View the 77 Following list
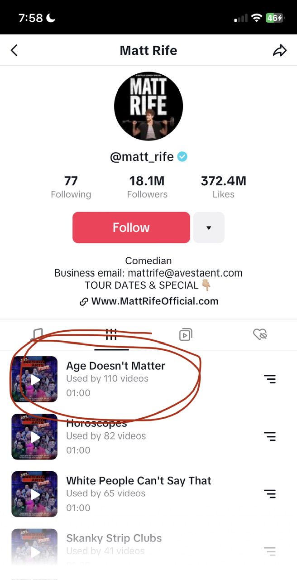 coord(71,187)
